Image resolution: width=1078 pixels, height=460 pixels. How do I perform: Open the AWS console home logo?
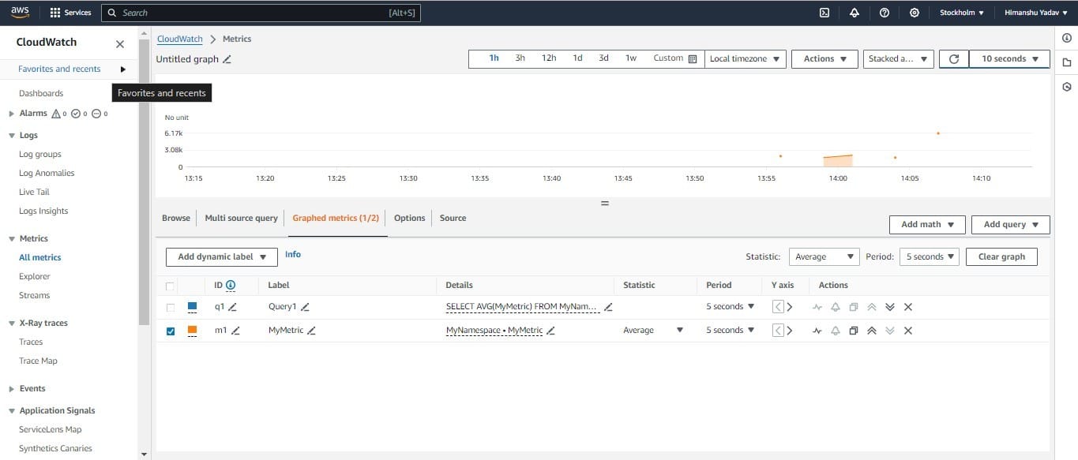pos(20,12)
